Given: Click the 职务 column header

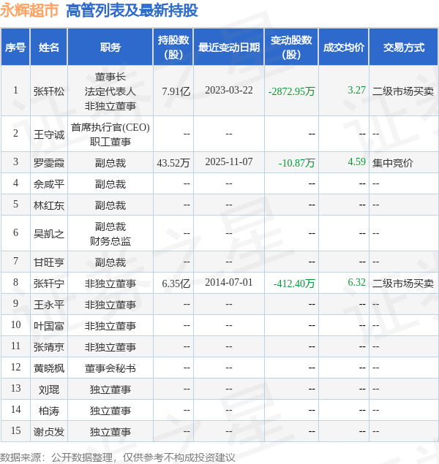Looking at the screenshot, I should 110,47.
